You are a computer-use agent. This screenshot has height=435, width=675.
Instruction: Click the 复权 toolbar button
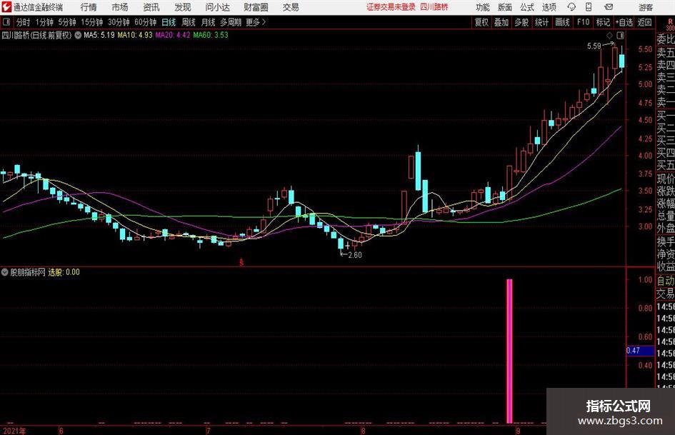pyautogui.click(x=481, y=22)
